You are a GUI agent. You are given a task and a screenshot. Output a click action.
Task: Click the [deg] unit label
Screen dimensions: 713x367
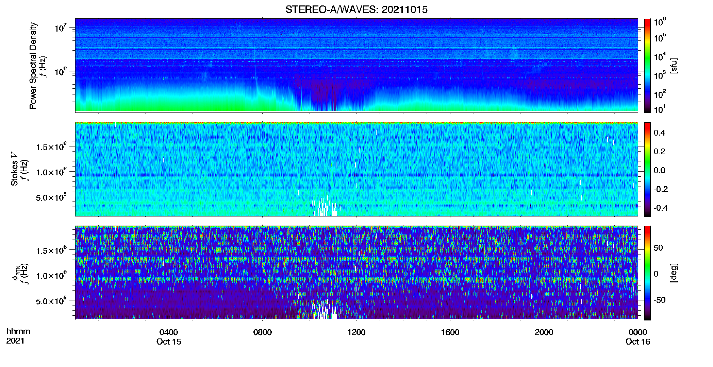click(674, 273)
